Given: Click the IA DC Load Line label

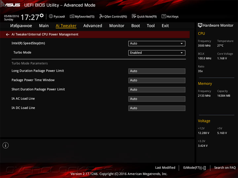Looking at the screenshot, I should [x=23, y=108].
